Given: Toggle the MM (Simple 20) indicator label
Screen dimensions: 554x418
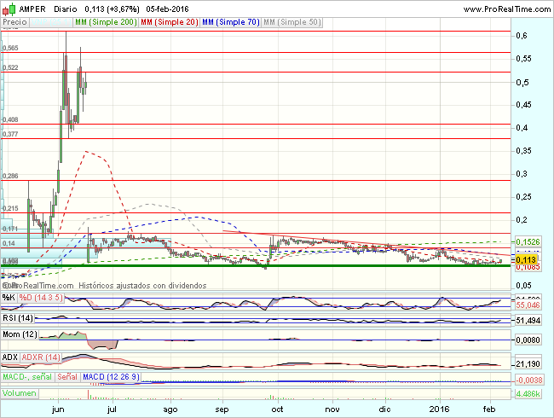Looking at the screenshot, I should click(170, 20).
